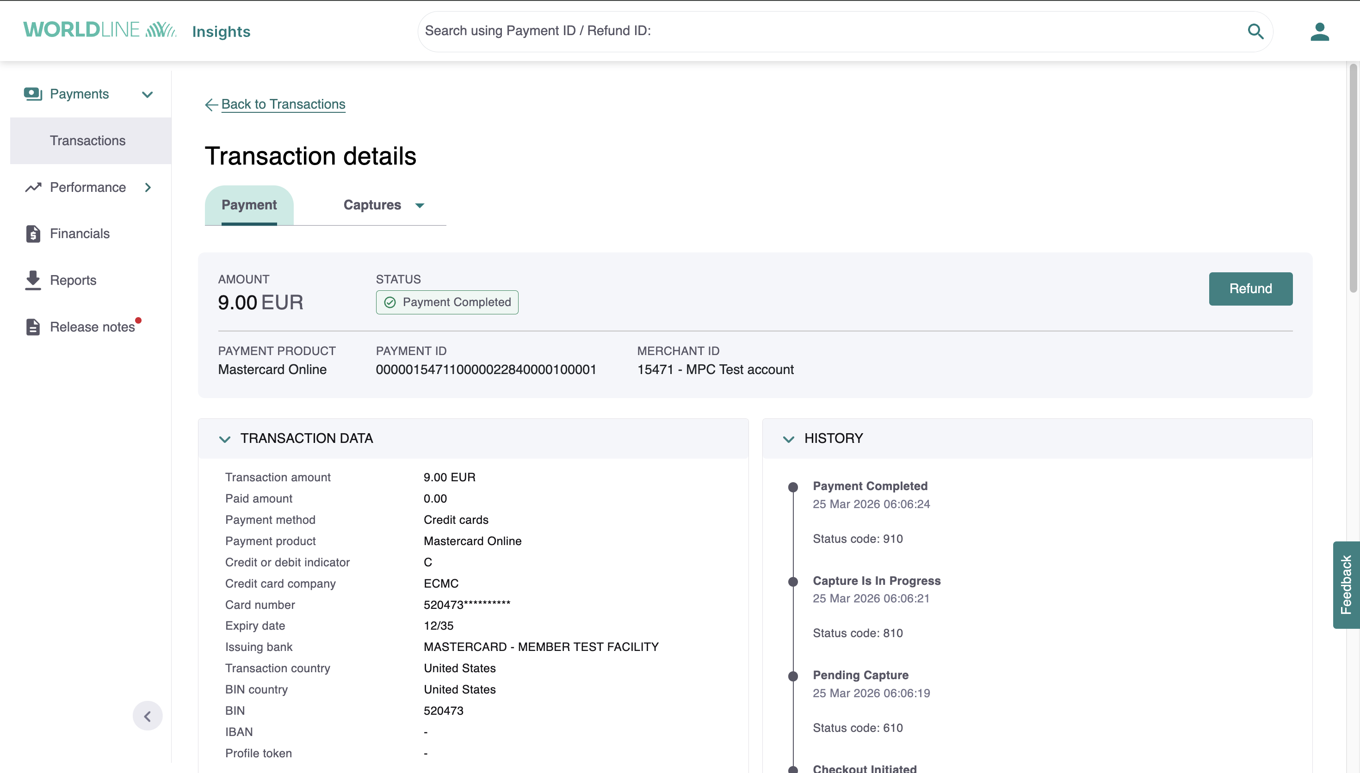The width and height of the screenshot is (1360, 773).
Task: Click the 'Mastercard Online' payment product in the header
Action: [272, 369]
